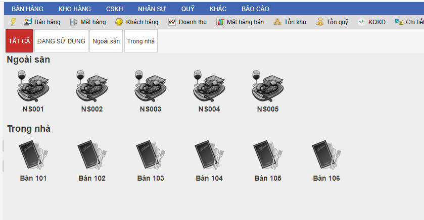Select table NS003 steak icon

(151, 86)
